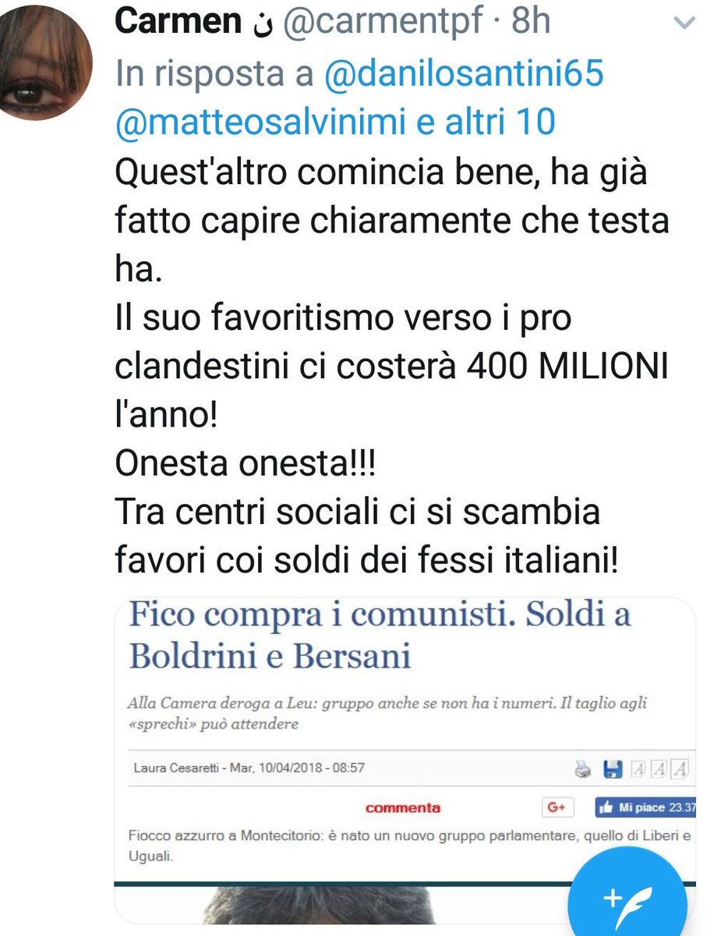Click the Google Plus G+ share button
This screenshot has width=721, height=936.
point(557,808)
